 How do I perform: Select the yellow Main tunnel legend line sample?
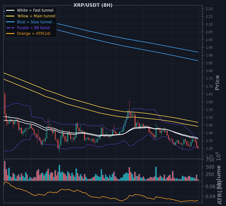(x=10, y=16)
